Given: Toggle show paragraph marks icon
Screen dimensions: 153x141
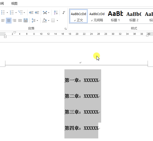Looking at the screenshot, I should (64, 13).
